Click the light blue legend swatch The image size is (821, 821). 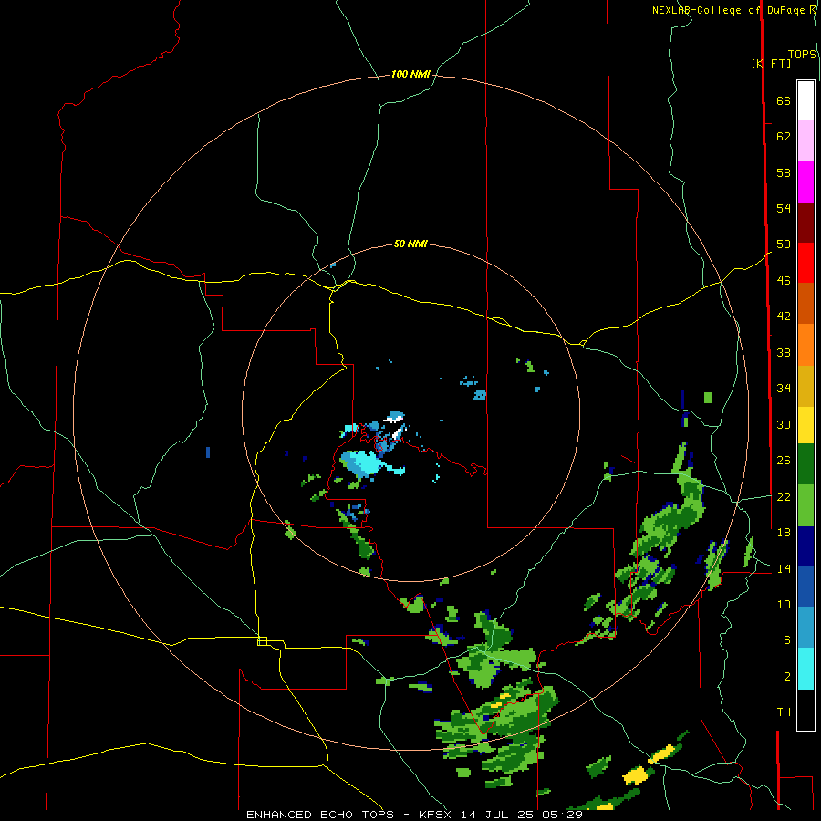coord(805,628)
